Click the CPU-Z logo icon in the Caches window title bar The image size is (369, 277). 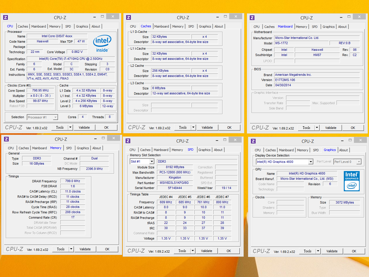[129, 17]
